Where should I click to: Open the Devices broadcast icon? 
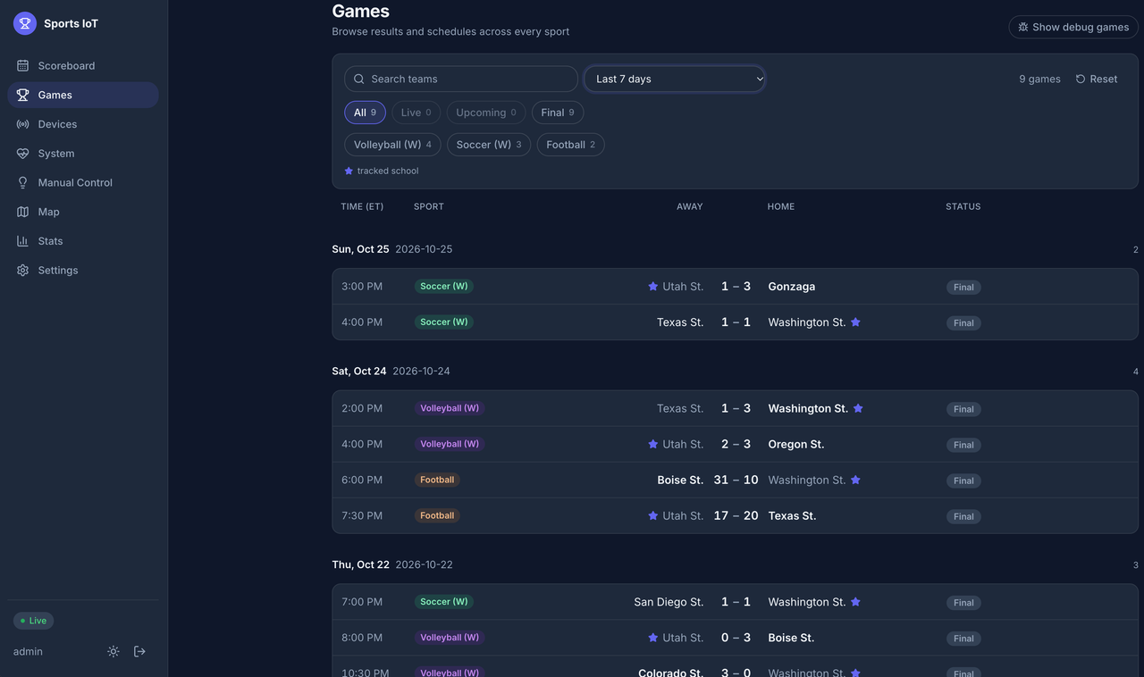coord(22,124)
